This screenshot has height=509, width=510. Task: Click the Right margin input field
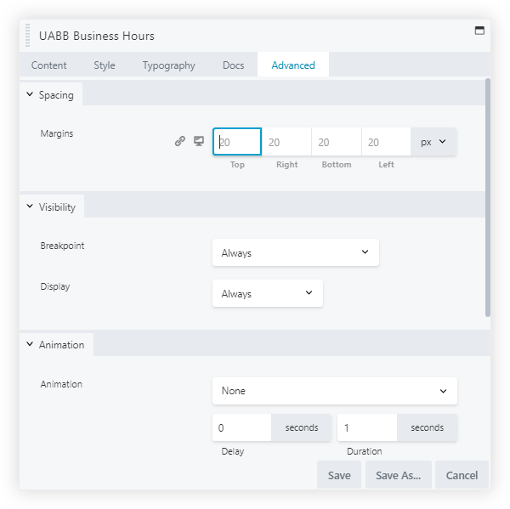click(x=286, y=142)
